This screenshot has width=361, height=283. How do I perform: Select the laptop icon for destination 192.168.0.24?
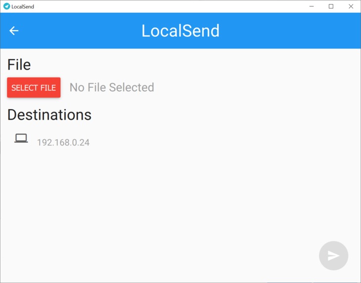pos(21,138)
